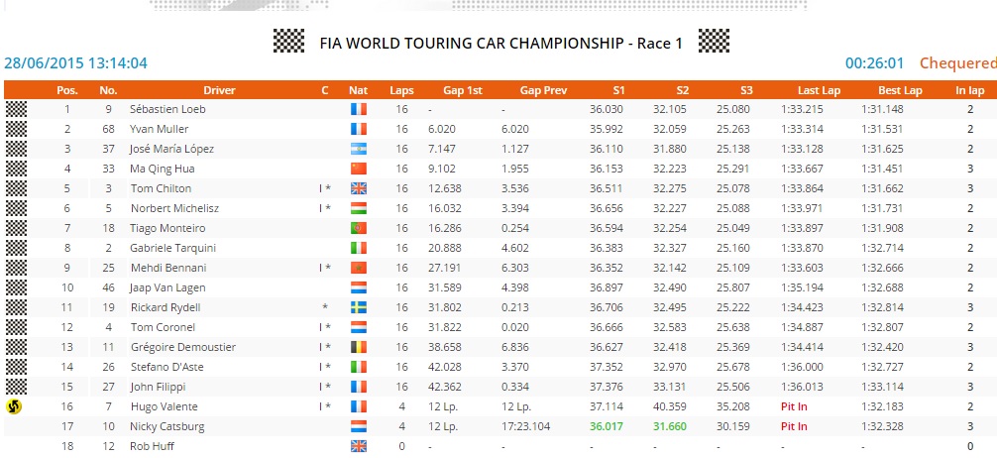Click the orange Chequered status label
The image size is (997, 458).
tap(957, 63)
